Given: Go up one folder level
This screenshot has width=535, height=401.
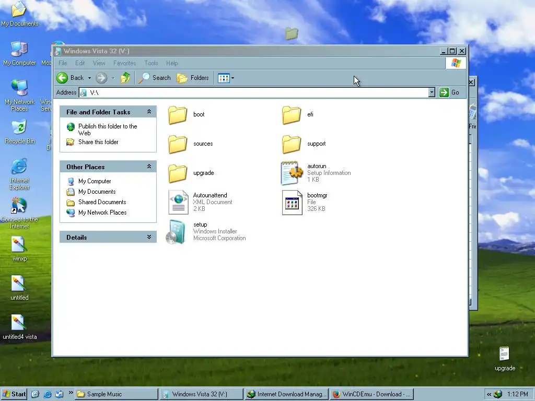Looking at the screenshot, I should [x=125, y=78].
